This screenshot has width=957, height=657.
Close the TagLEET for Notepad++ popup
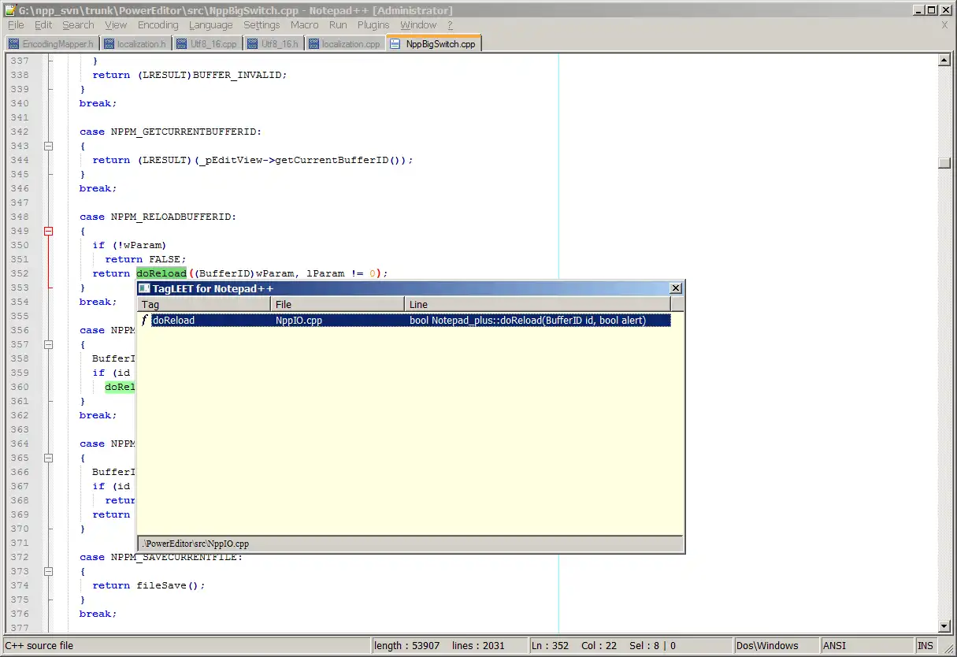point(675,288)
